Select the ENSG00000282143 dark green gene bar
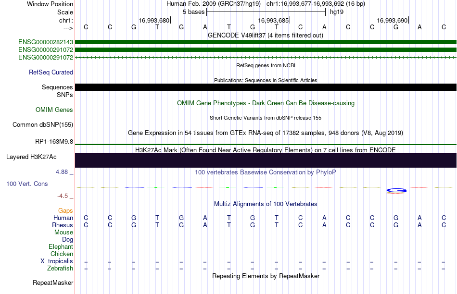The image size is (457, 294). 266,42
